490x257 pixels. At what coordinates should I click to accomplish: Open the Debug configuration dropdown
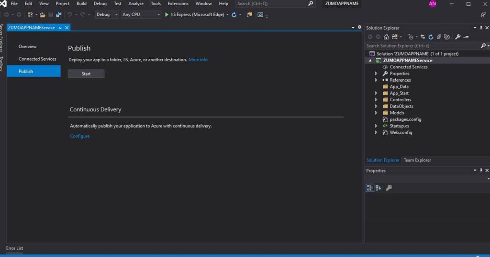pos(106,15)
